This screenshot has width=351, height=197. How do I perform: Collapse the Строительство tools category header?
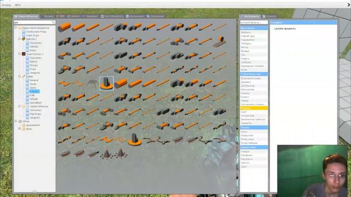[253, 74]
